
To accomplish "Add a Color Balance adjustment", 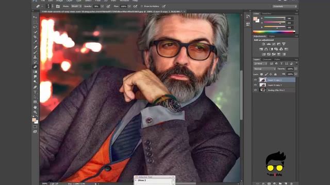I will coord(266,49).
